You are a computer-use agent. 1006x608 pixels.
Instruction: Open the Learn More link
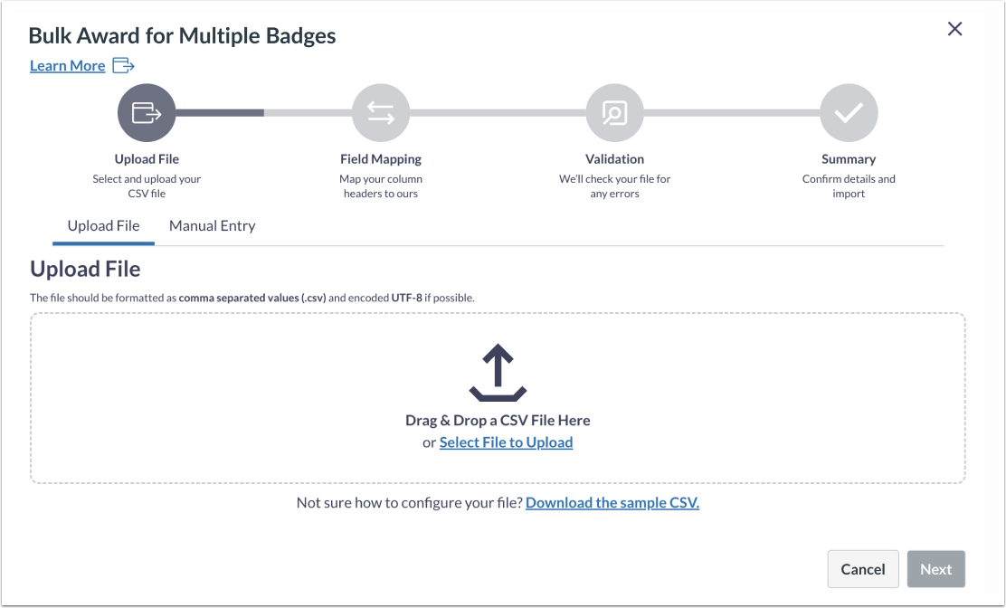pos(67,64)
